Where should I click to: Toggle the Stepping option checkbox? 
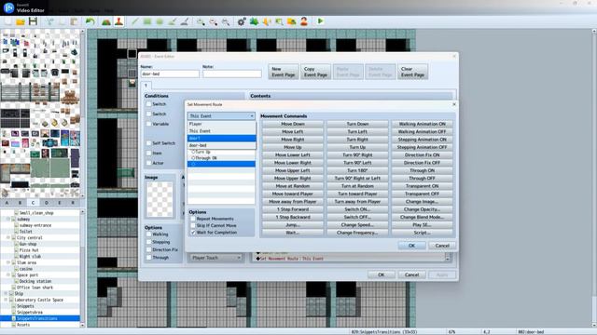point(149,242)
